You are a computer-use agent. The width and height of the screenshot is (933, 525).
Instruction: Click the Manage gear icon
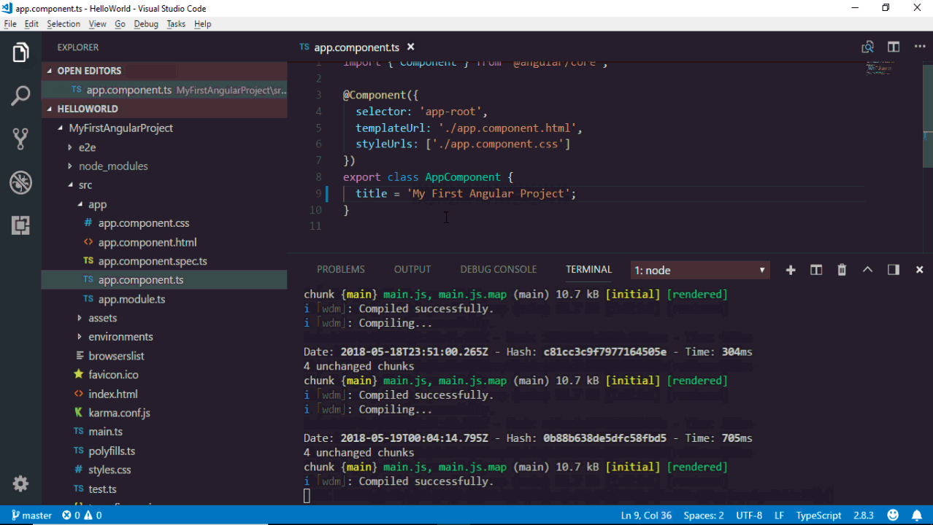point(20,483)
